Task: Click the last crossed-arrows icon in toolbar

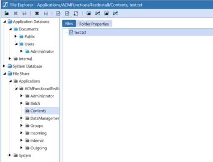Action: (x=115, y=13)
